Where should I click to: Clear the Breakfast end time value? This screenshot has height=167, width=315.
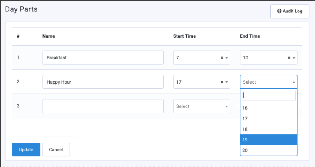[x=289, y=58]
